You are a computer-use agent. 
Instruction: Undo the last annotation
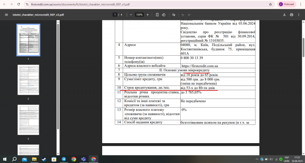pyautogui.click(x=183, y=15)
